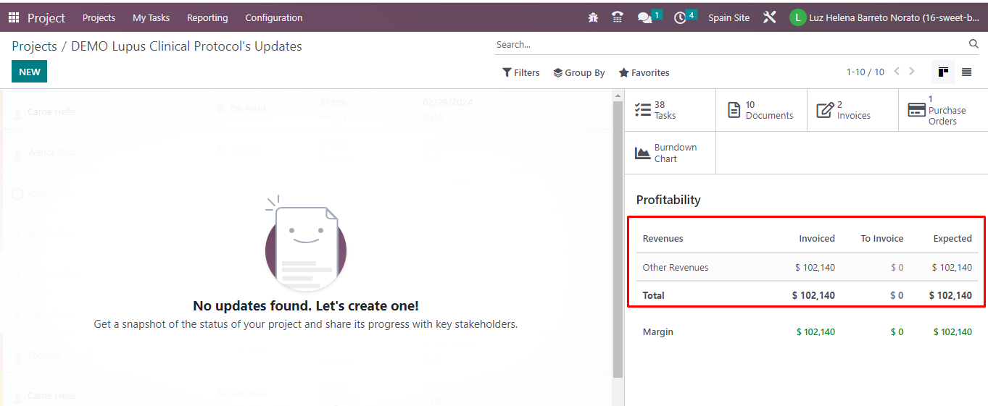Open the Projects menu
Screen dimensions: 988x406
(99, 17)
